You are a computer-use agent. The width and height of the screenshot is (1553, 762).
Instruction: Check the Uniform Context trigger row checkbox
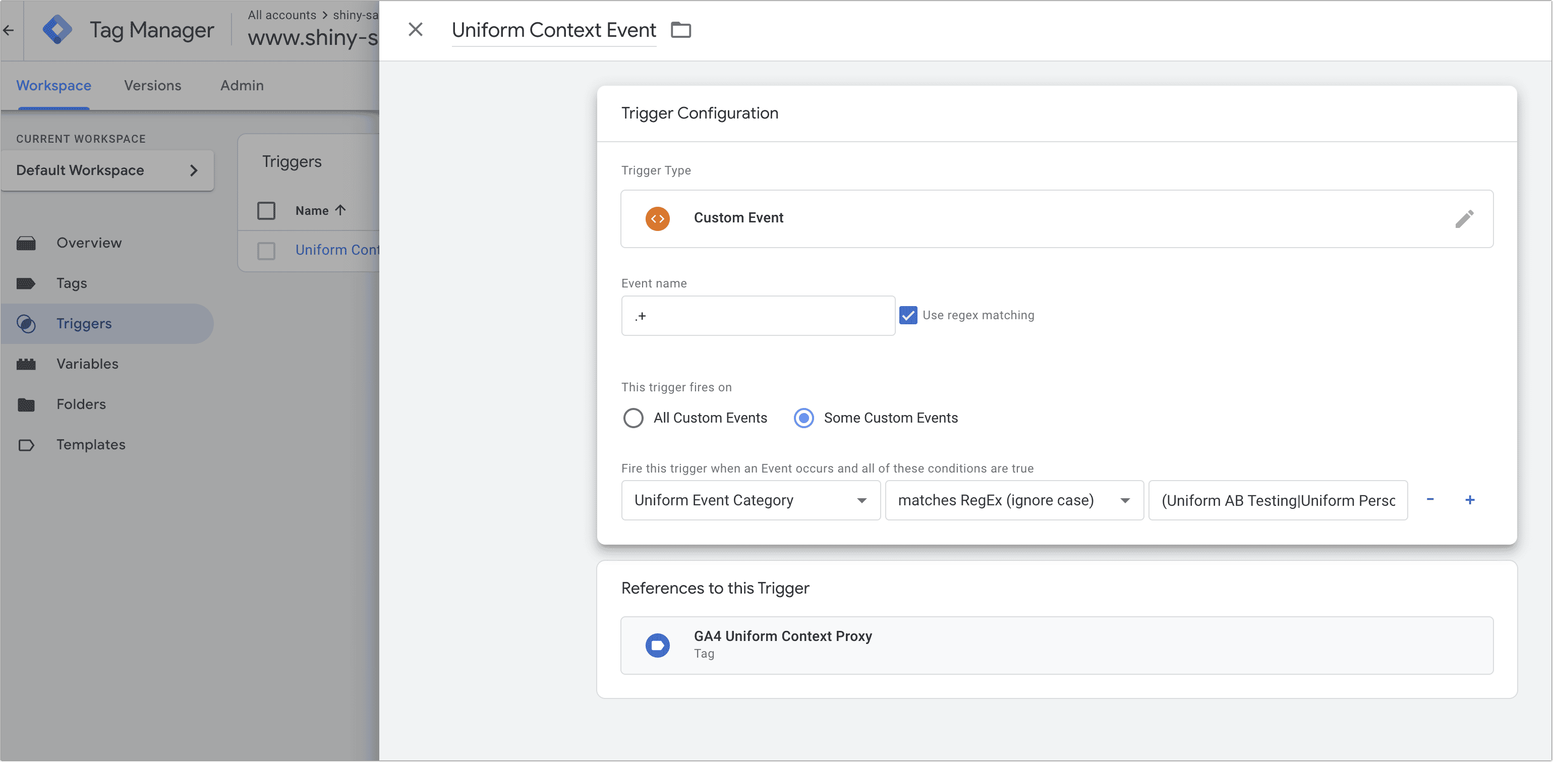(266, 250)
